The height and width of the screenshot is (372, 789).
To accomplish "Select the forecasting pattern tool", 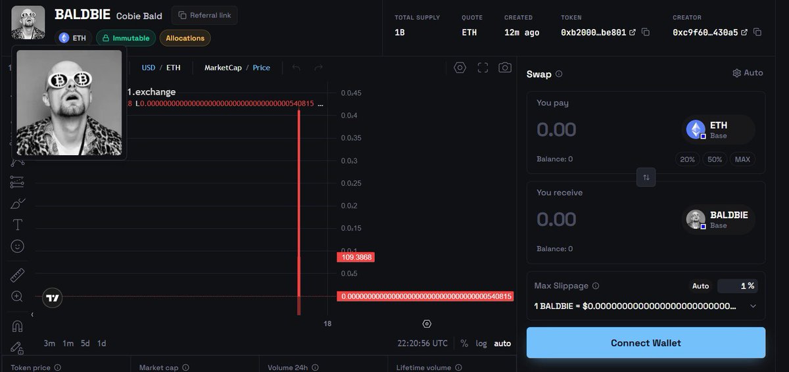I will (18, 182).
